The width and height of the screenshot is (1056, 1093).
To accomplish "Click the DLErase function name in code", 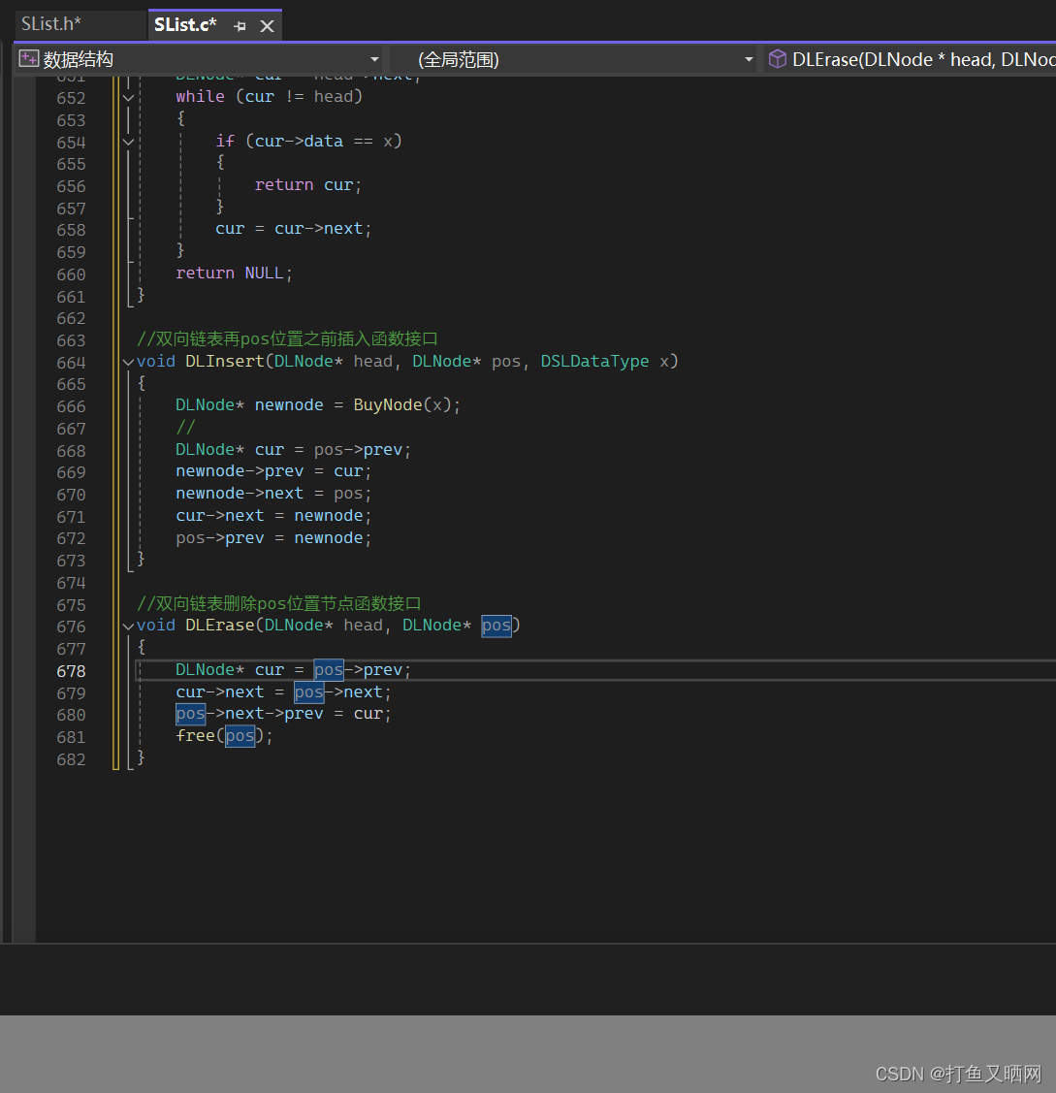I will (x=219, y=626).
